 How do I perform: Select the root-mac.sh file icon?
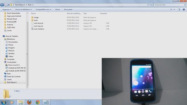pos(32,26)
